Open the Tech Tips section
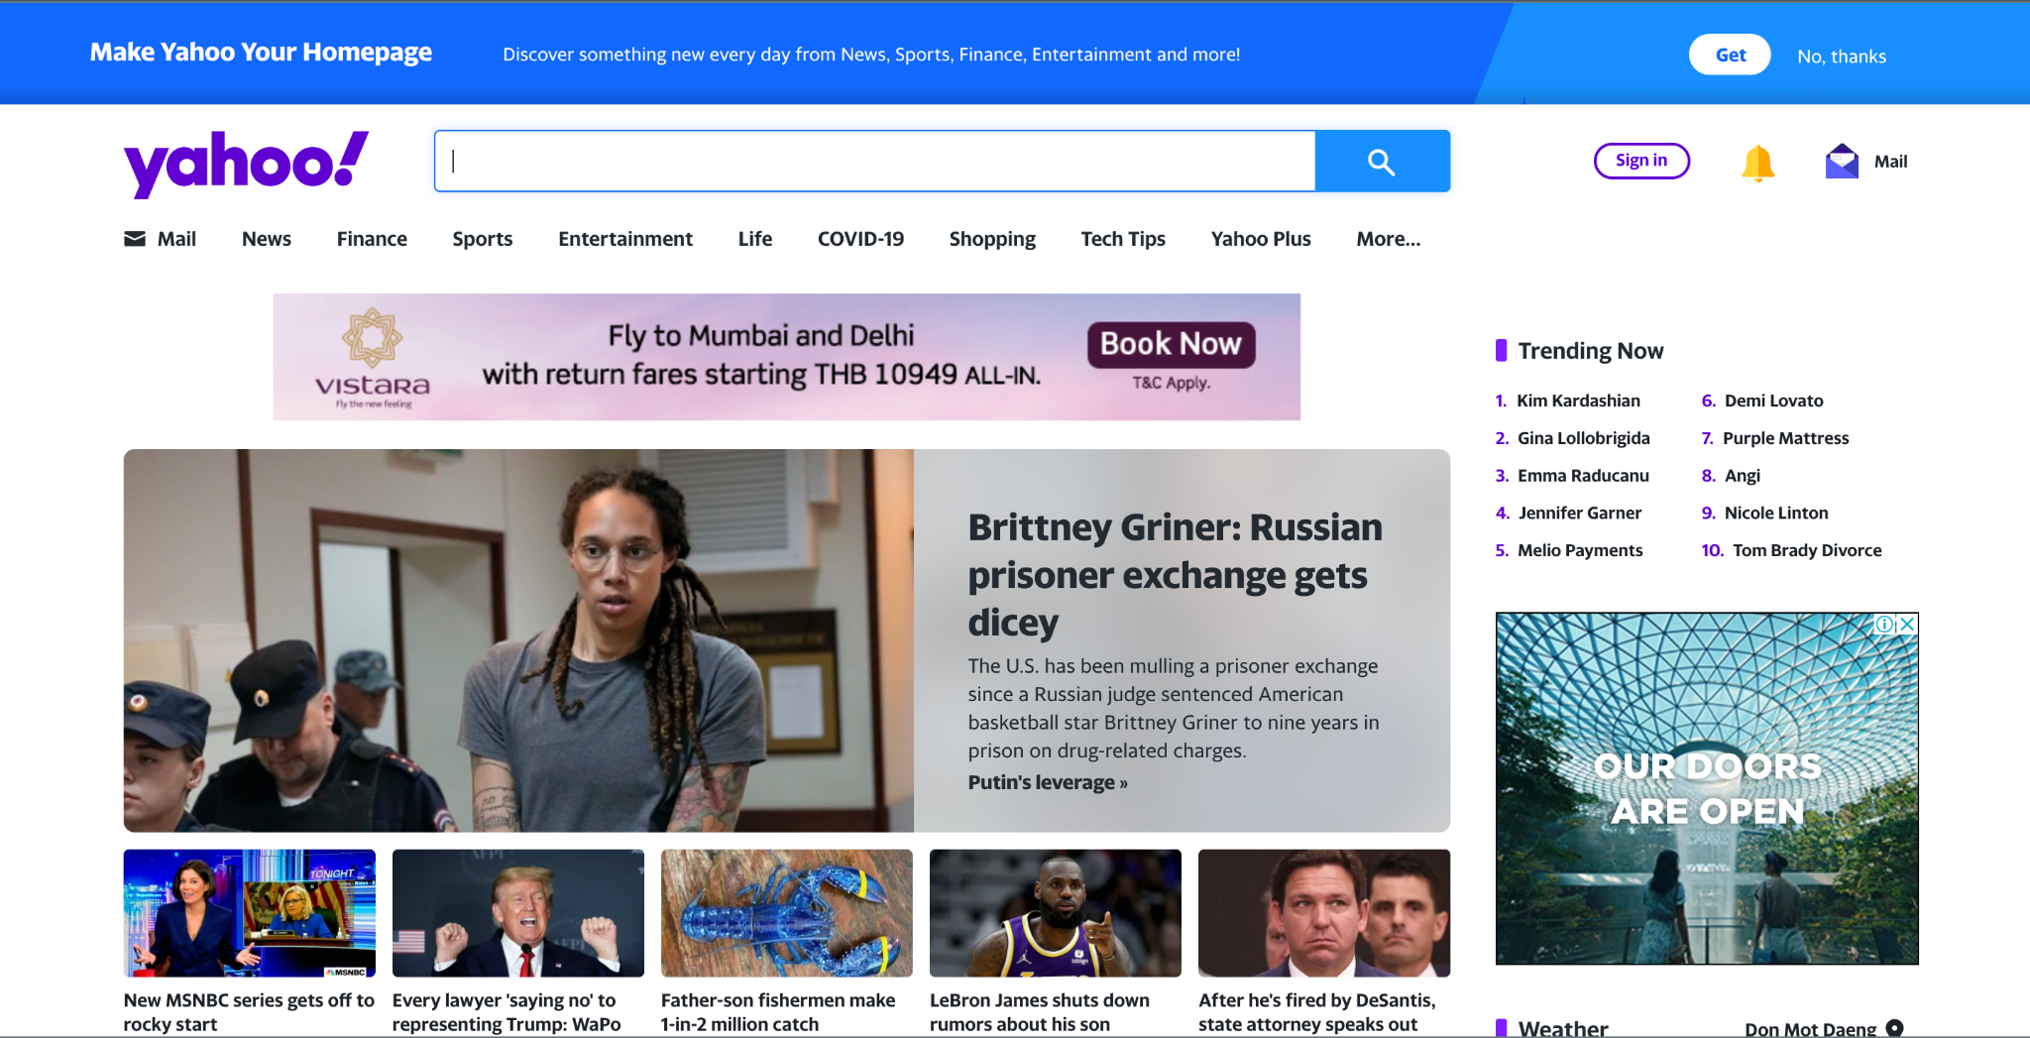Screen dimensions: 2030x1038 pos(1123,239)
